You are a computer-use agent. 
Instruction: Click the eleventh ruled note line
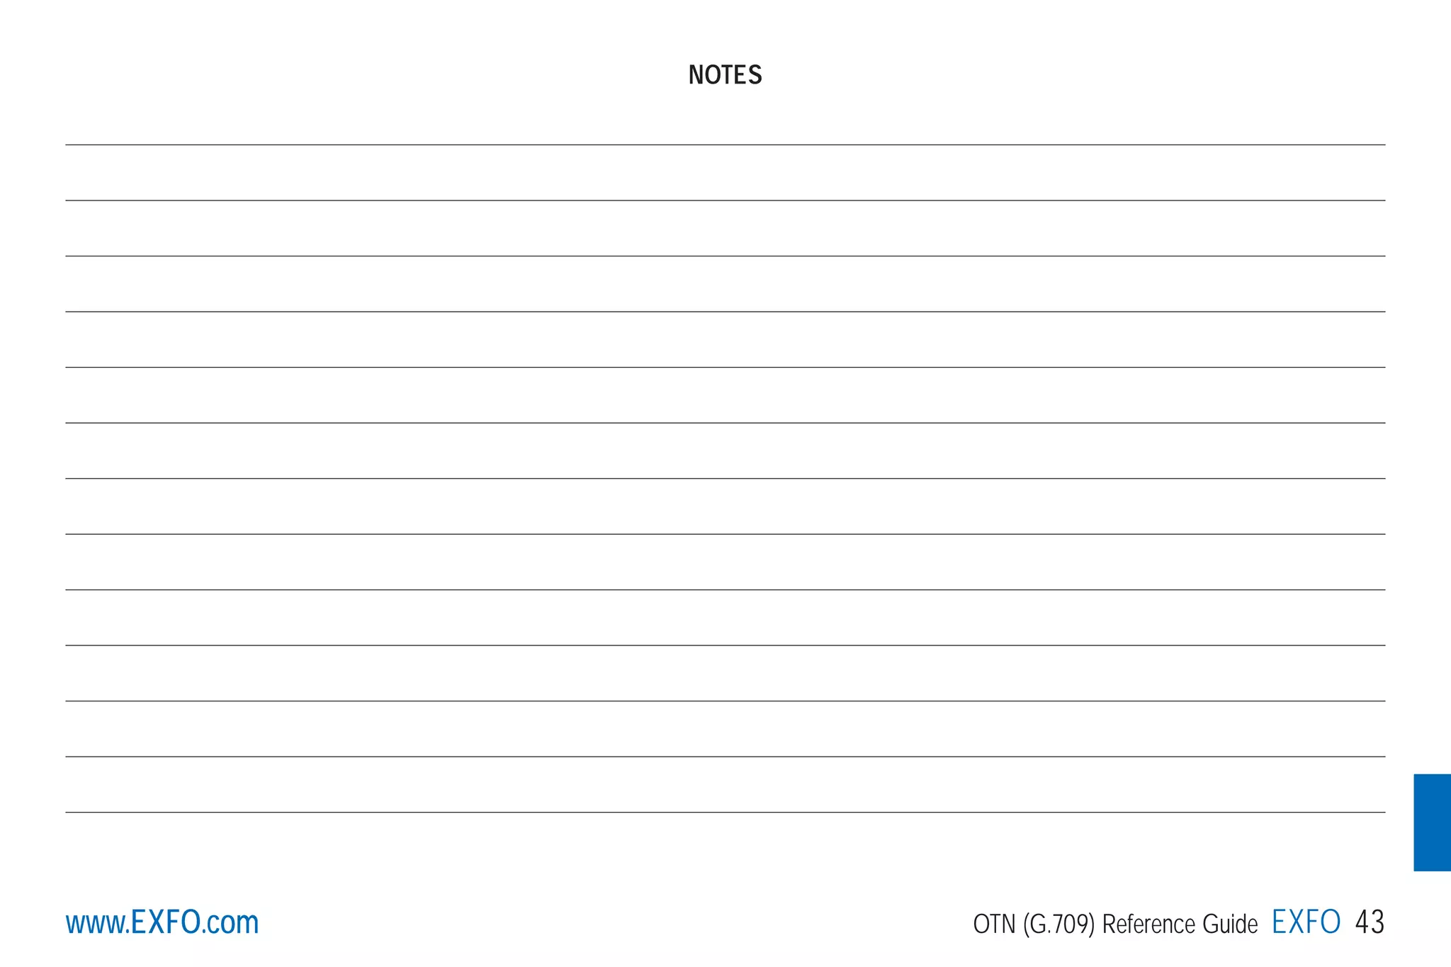tap(725, 701)
